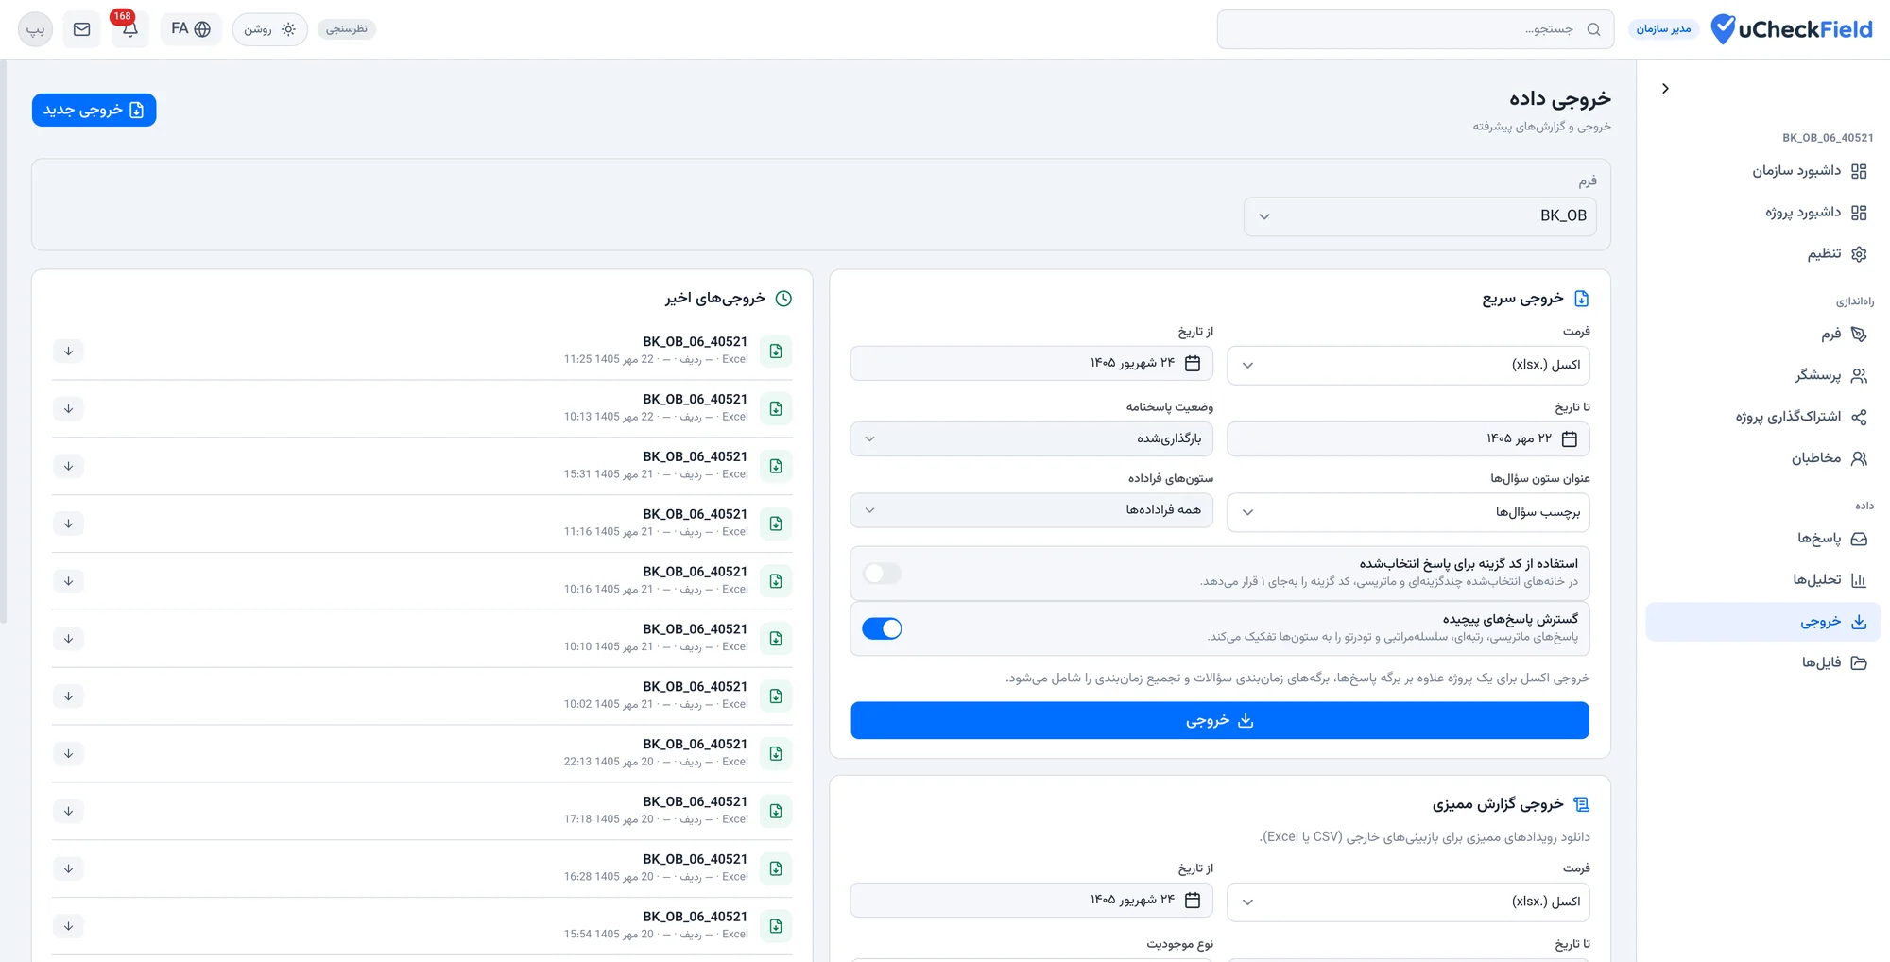Click the blue خروجی export button
This screenshot has height=962, width=1890.
pos(1219,721)
